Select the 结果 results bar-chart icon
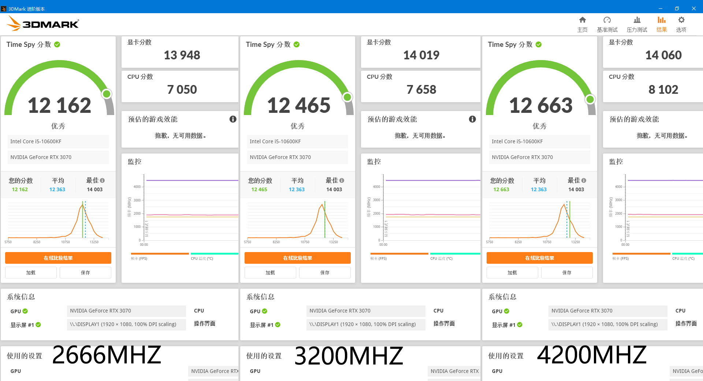 pos(662,20)
